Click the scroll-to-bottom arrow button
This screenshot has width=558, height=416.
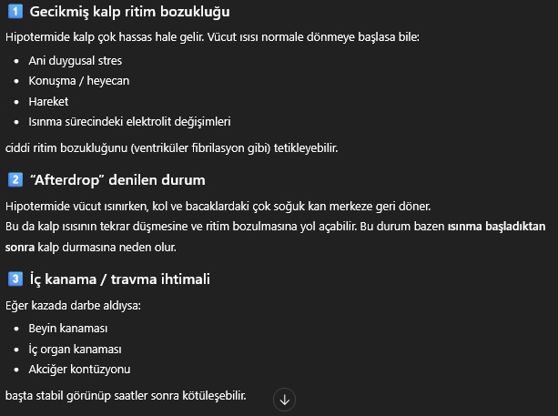point(285,399)
